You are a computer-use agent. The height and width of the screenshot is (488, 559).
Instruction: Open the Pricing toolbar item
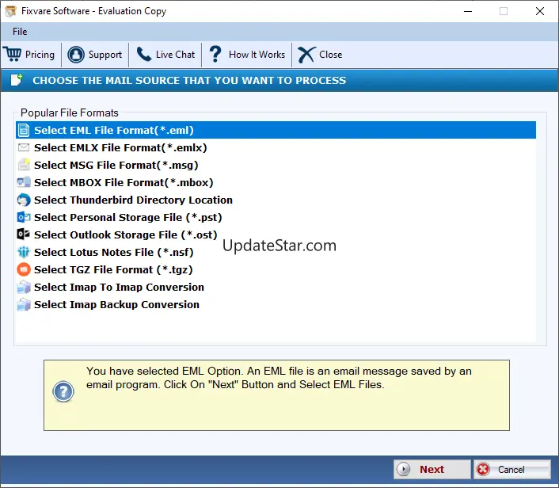click(30, 55)
